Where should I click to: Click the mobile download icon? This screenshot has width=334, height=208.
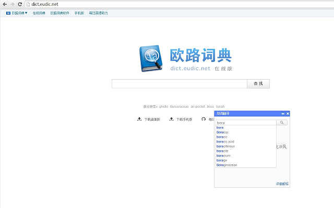[171, 119]
